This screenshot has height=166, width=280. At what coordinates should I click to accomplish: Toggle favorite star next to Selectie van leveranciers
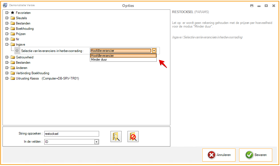tap(17, 51)
